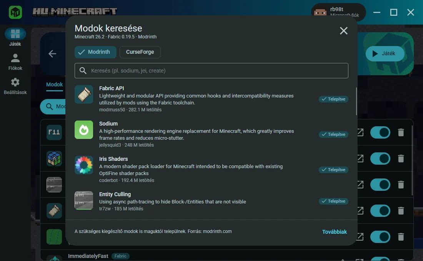Delete the second installed mod
423x261 pixels.
[401, 159]
